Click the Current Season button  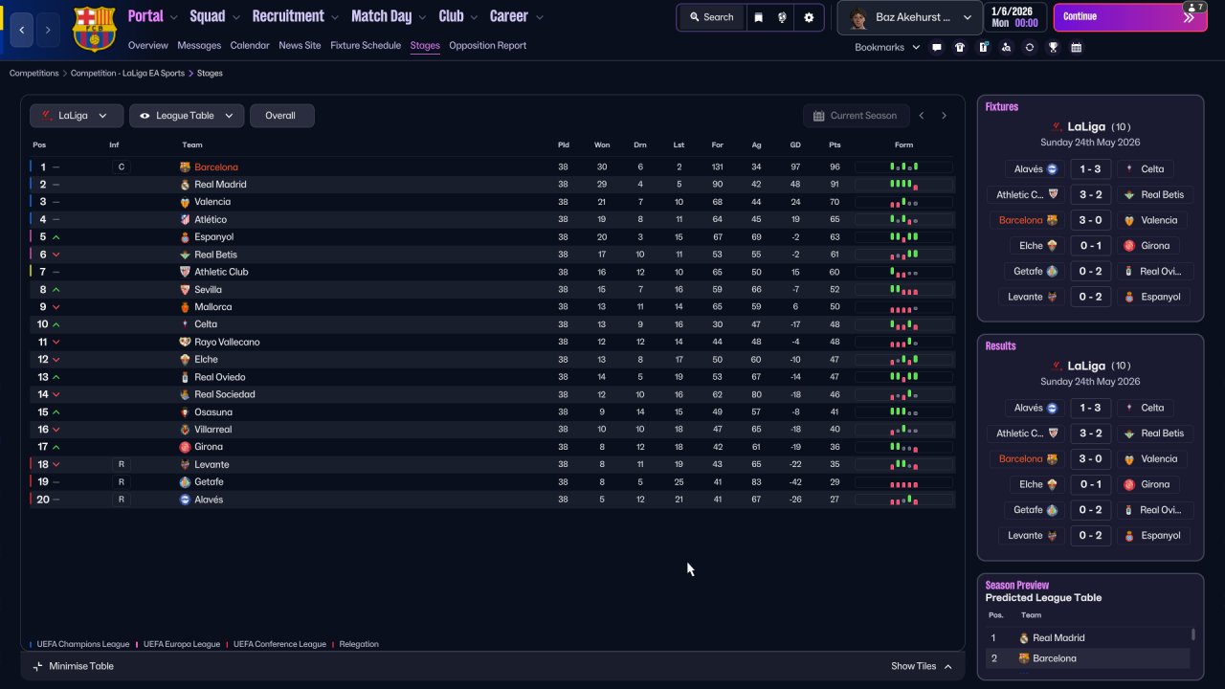pos(856,116)
